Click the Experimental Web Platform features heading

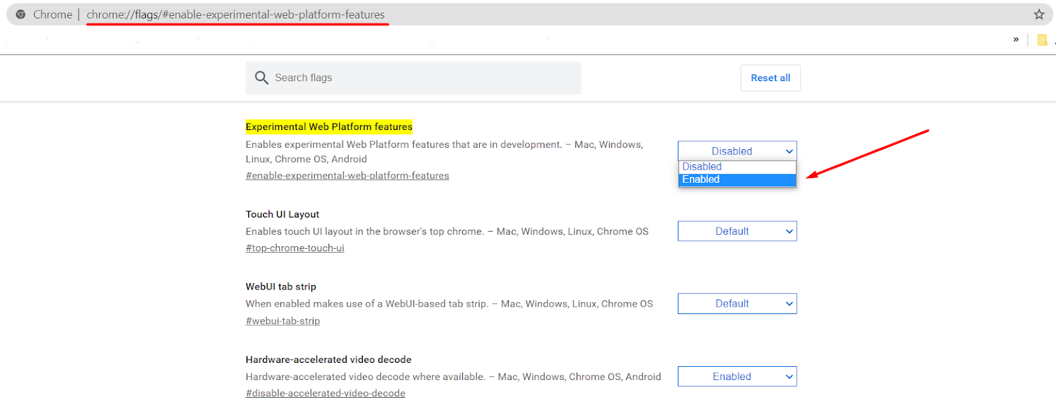(x=329, y=127)
